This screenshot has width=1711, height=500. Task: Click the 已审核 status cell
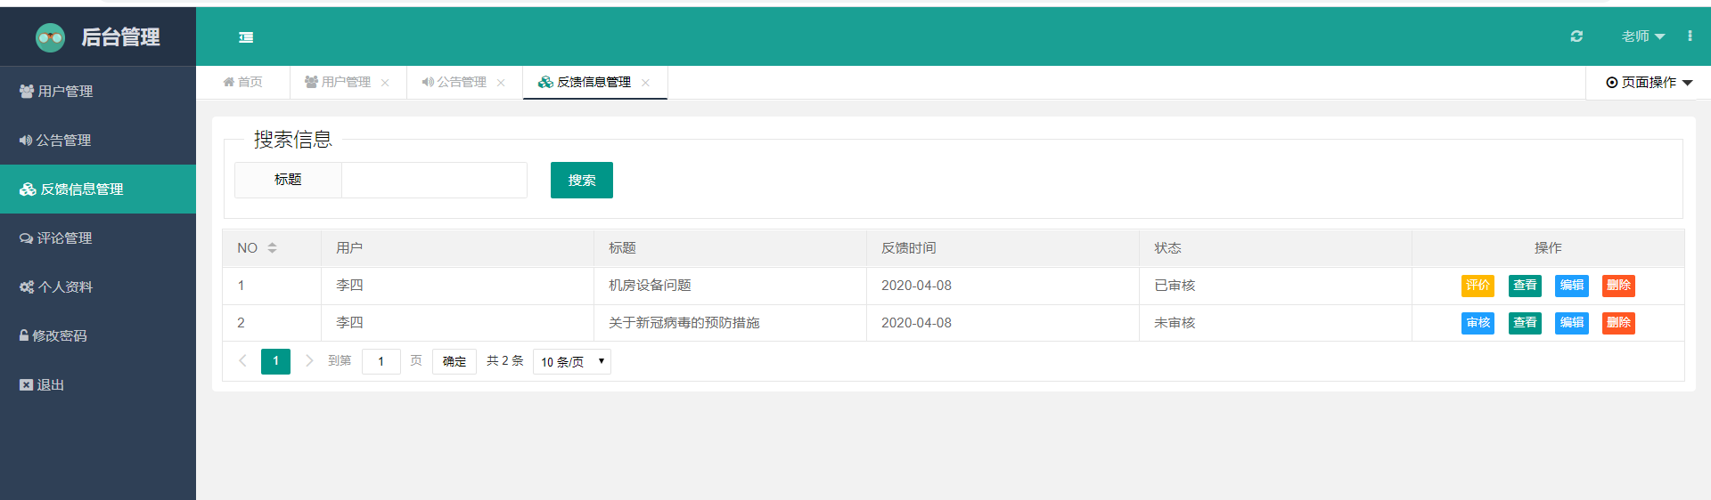click(1275, 286)
